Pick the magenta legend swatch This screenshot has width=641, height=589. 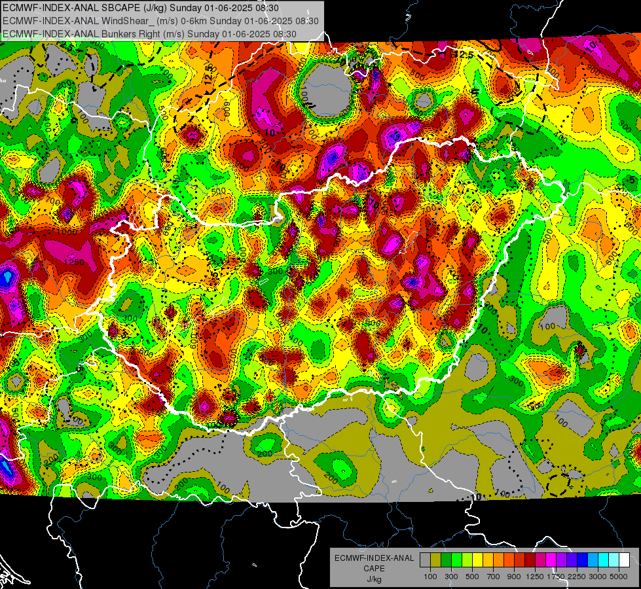pyautogui.click(x=551, y=560)
